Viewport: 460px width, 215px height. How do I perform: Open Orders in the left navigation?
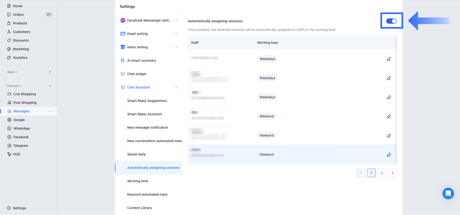(18, 15)
